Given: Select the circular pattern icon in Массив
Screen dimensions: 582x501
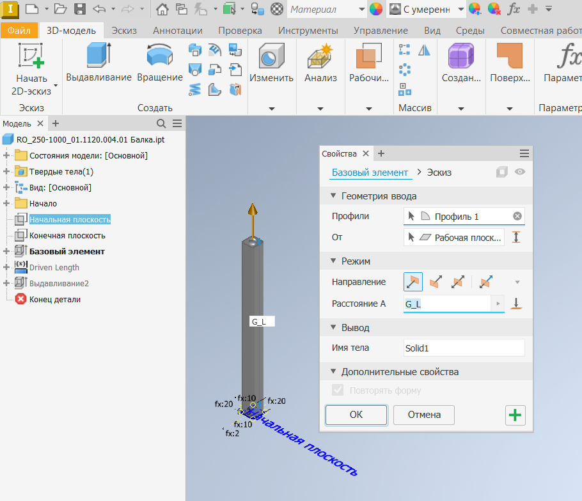Looking at the screenshot, I should pos(404,70).
